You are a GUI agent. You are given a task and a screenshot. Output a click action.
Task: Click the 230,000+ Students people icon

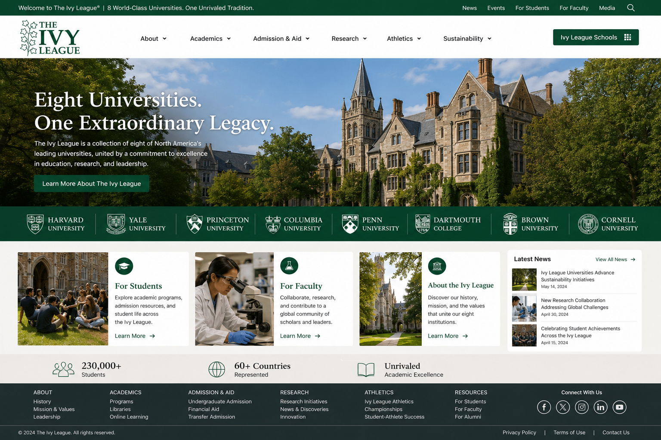[64, 369]
